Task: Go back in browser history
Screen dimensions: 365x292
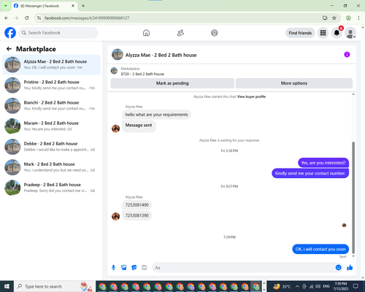Action: coord(7,18)
